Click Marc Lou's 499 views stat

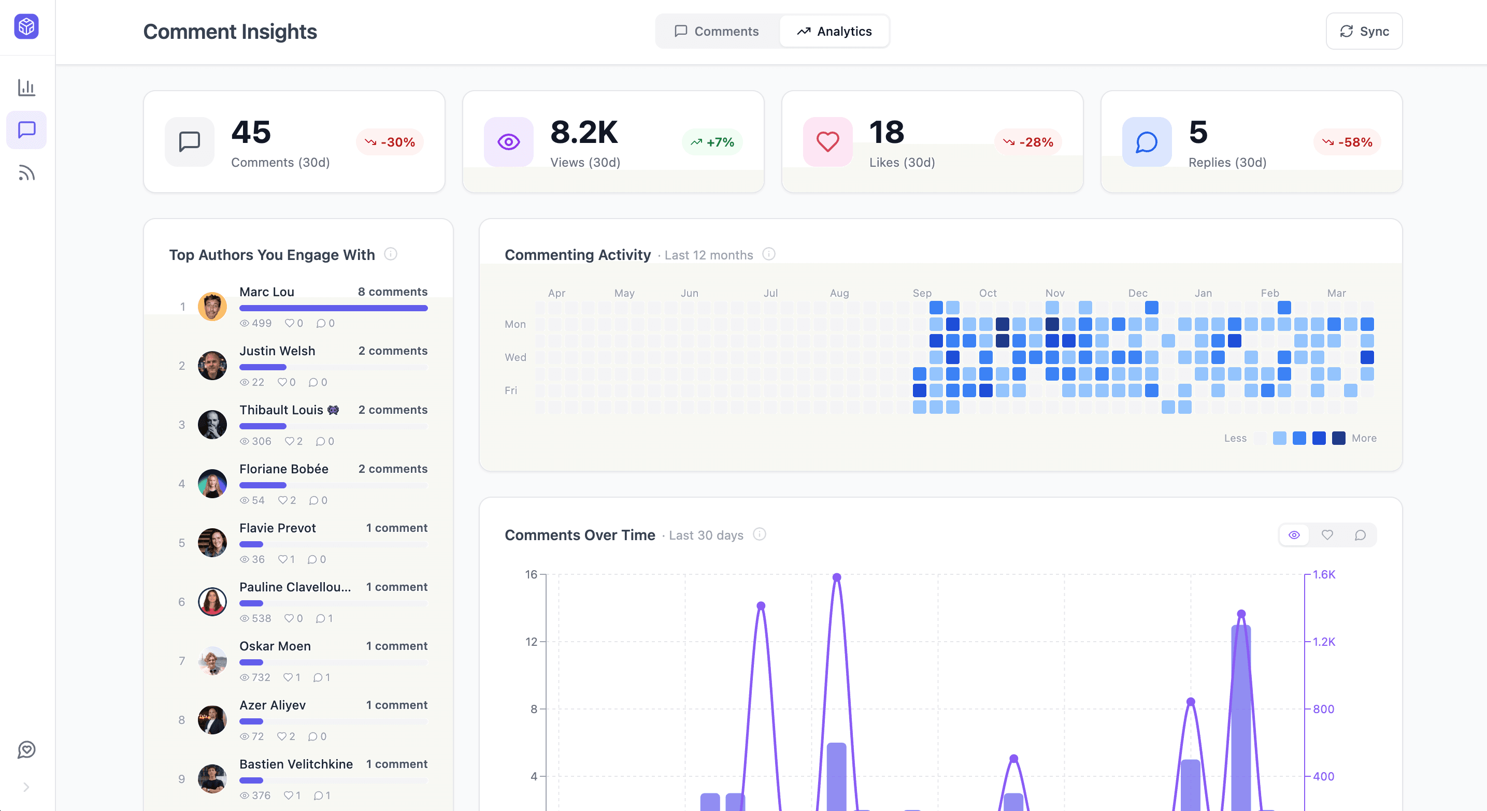(x=256, y=323)
